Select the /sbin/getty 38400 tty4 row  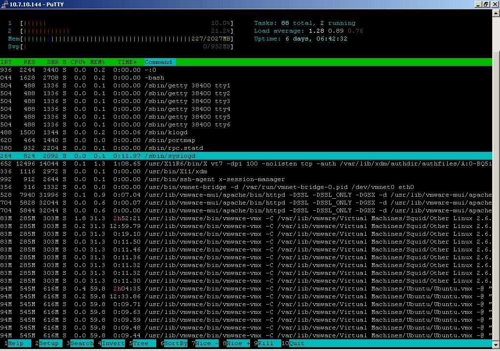(x=246, y=109)
